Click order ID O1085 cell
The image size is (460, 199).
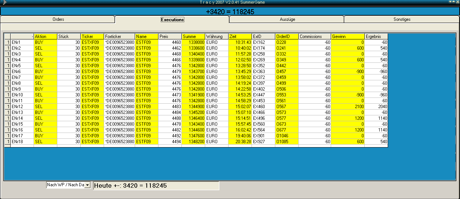pyautogui.click(x=287, y=142)
